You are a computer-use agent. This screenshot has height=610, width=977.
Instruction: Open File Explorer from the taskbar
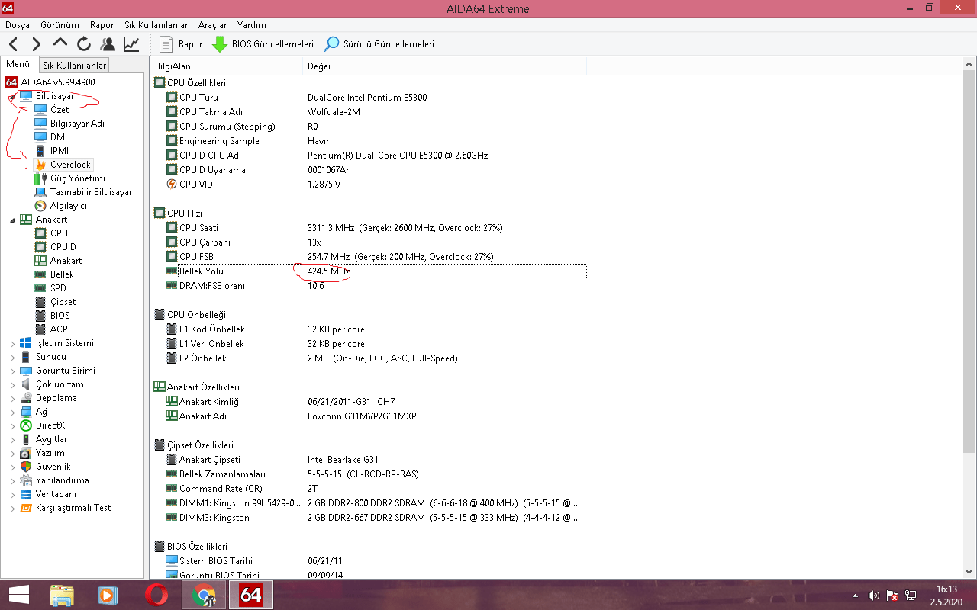click(x=62, y=595)
